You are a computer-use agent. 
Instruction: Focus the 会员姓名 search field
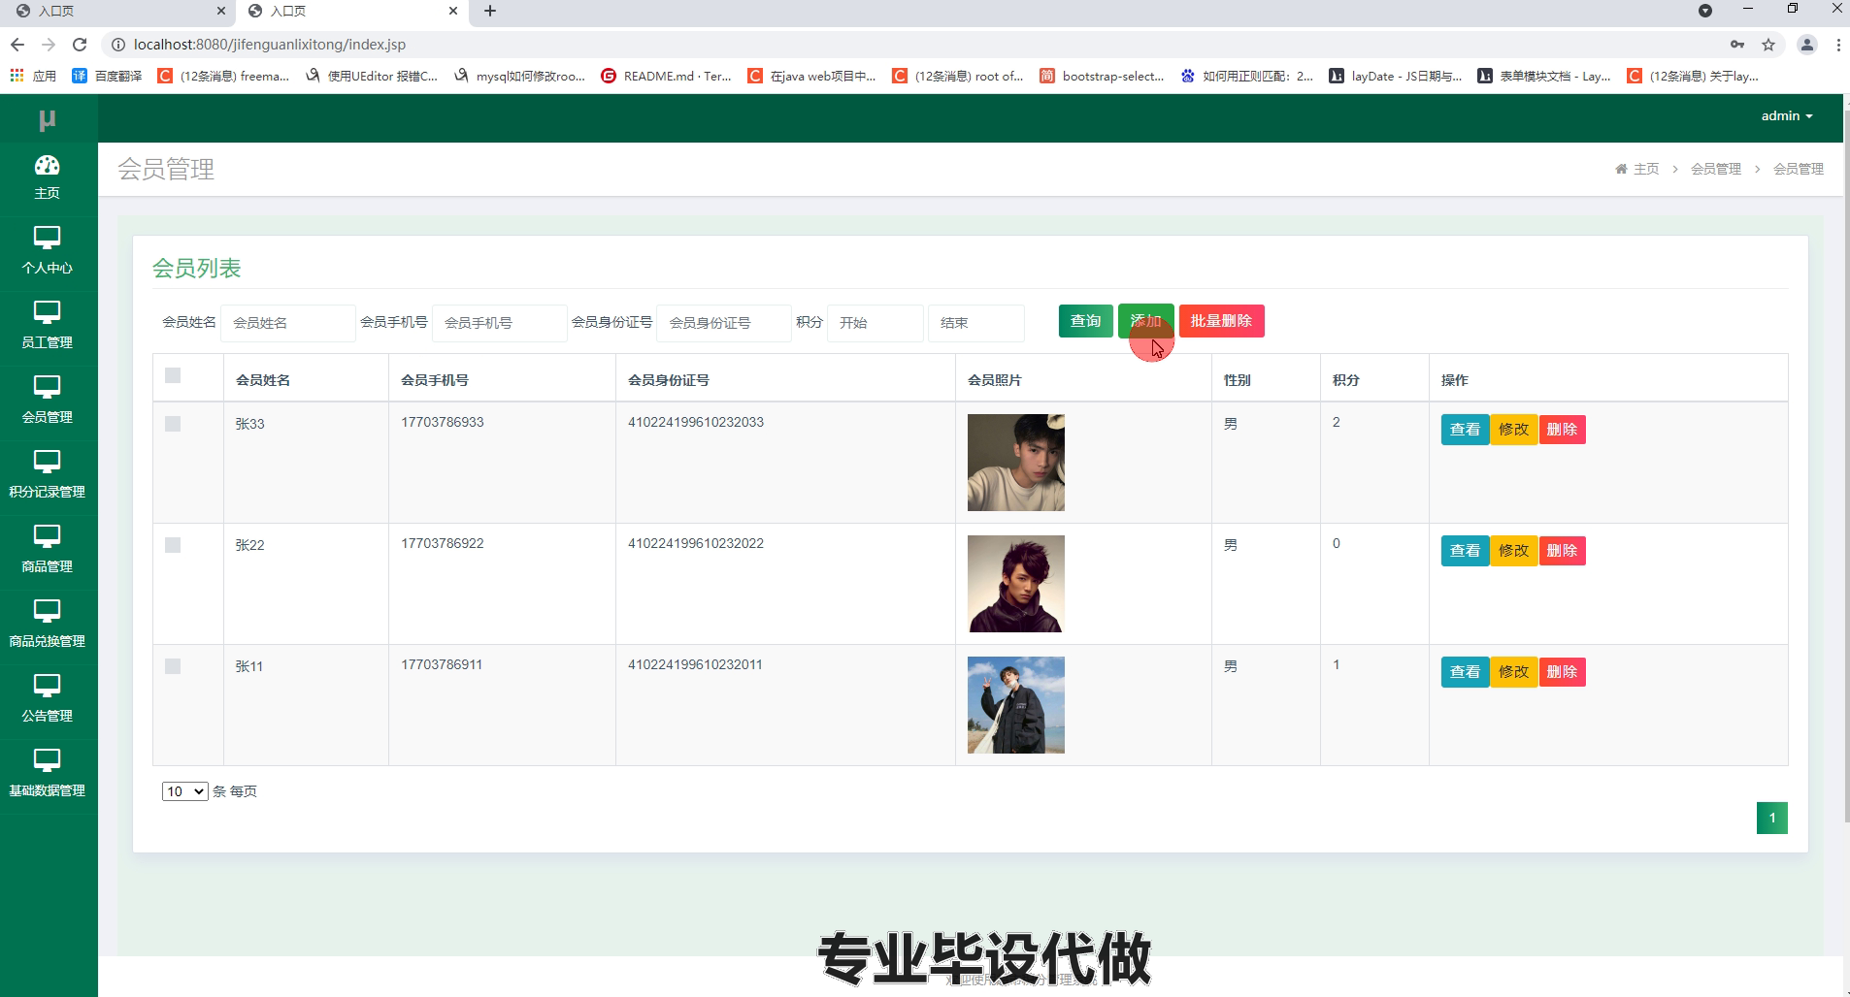(x=287, y=323)
